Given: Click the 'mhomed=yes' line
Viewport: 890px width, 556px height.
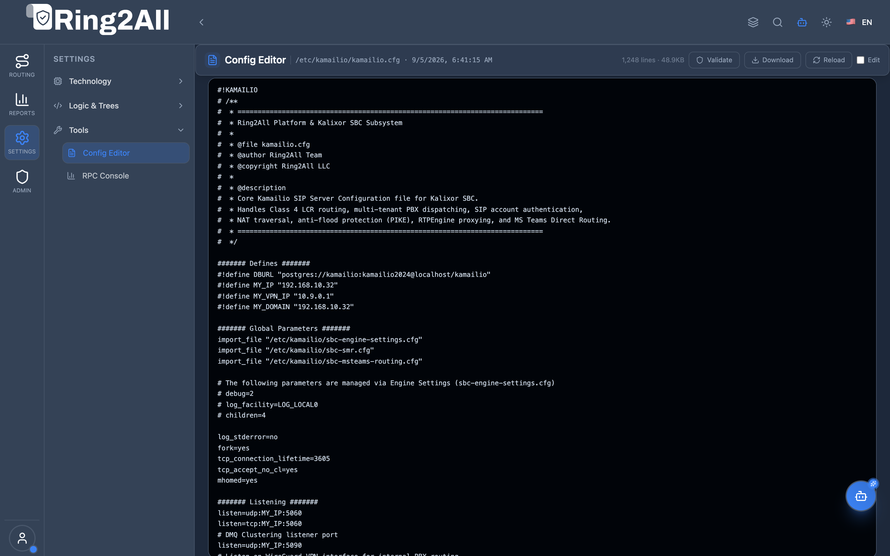Looking at the screenshot, I should pos(237,481).
